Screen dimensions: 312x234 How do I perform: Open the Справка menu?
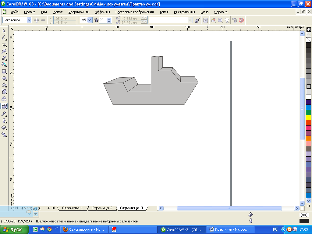click(221, 12)
